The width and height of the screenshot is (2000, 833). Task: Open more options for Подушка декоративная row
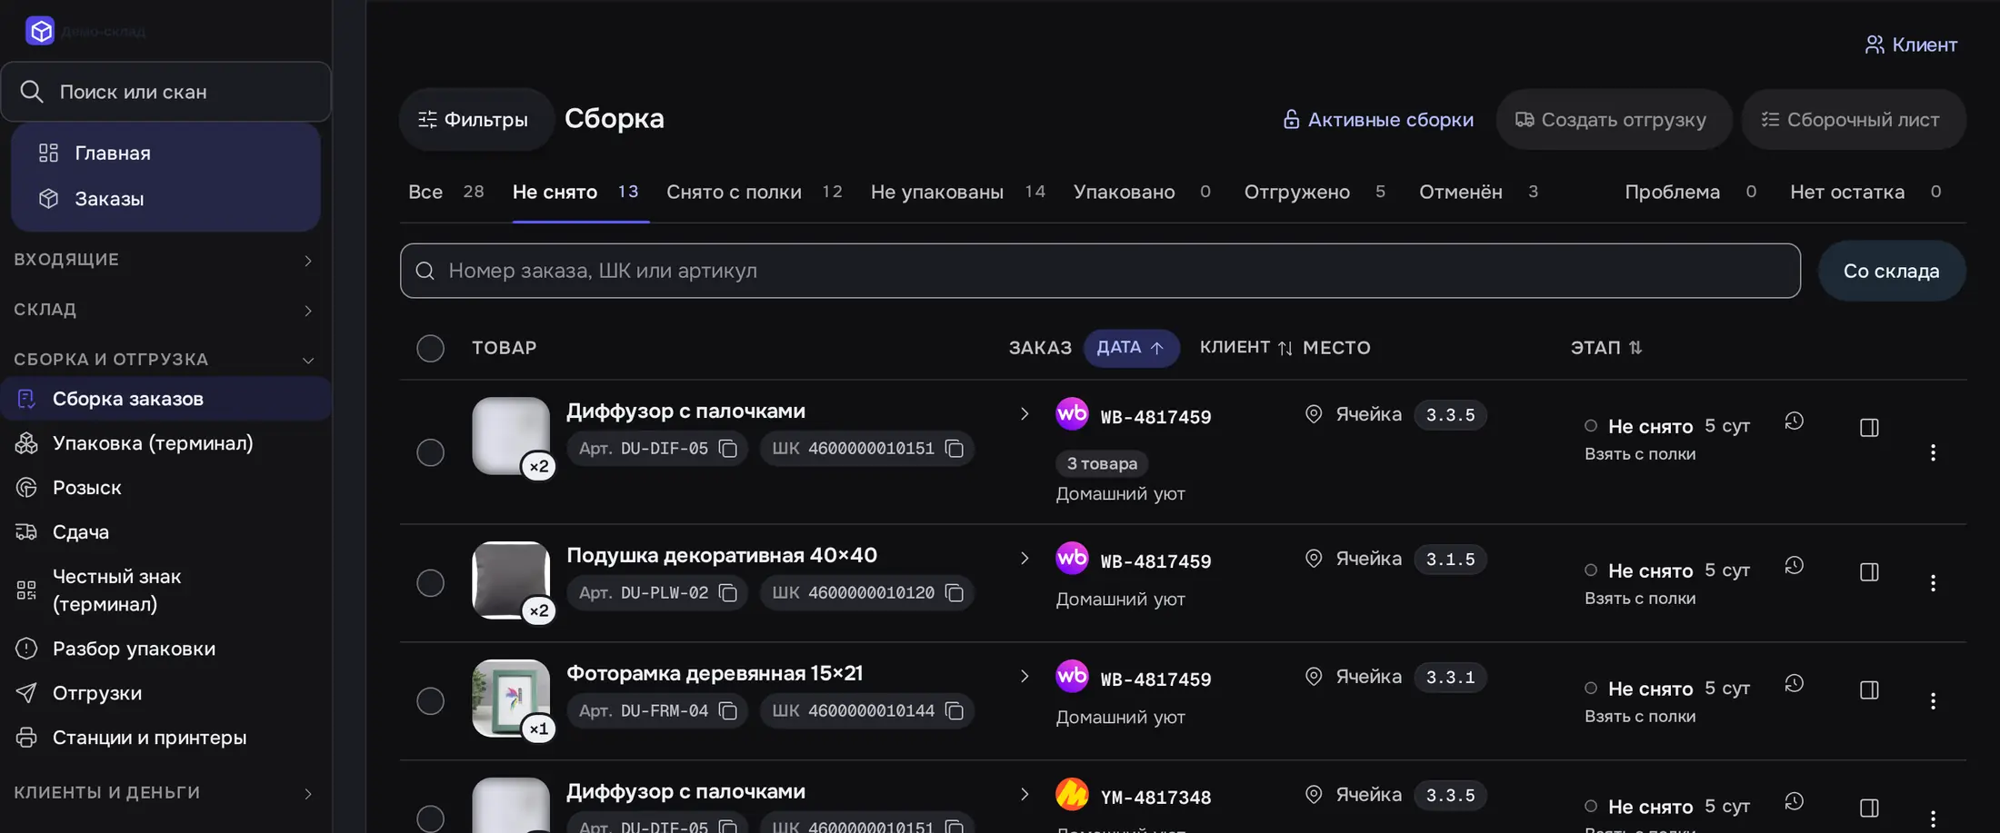tap(1933, 583)
